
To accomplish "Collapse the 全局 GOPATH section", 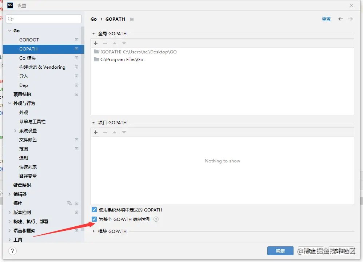I will [x=93, y=34].
